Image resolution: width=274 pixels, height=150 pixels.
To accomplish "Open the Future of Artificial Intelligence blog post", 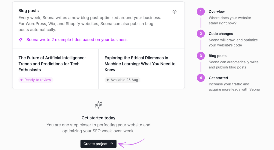I will tap(52, 64).
